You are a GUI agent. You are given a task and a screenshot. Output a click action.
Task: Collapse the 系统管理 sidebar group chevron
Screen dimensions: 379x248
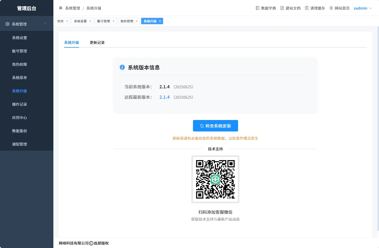tap(45, 24)
